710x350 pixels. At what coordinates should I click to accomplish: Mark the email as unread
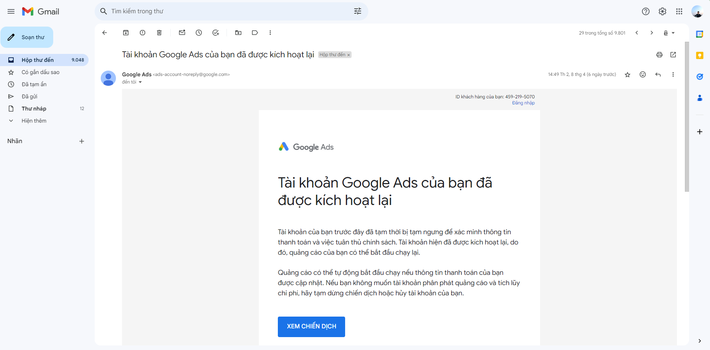(182, 33)
